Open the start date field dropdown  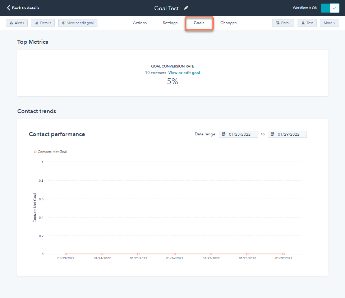point(238,134)
